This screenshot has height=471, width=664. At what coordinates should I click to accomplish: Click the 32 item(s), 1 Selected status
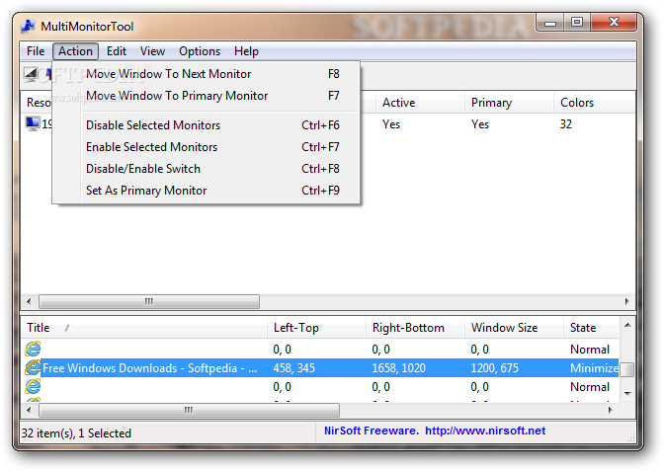coord(76,433)
